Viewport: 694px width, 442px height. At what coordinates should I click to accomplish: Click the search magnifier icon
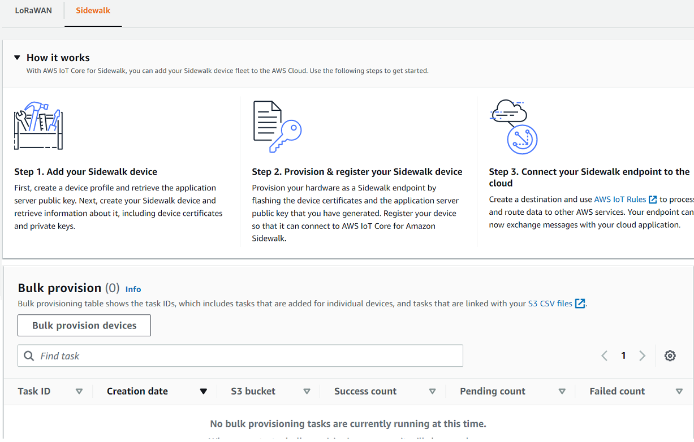(29, 356)
